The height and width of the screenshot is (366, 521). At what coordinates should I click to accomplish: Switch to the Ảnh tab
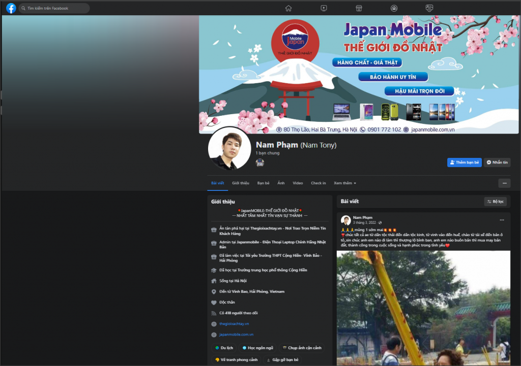(x=281, y=183)
